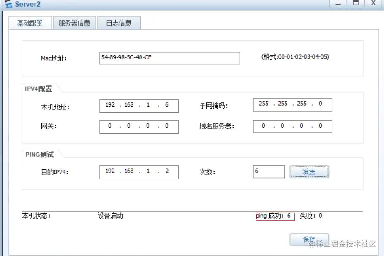Click the Mac地址 label
Viewport: 384px width, 256px height.
(x=54, y=59)
